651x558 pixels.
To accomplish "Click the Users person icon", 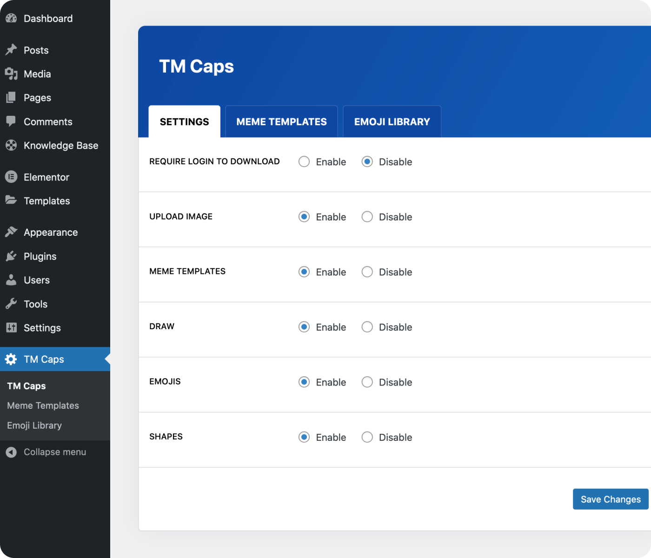I will tap(11, 280).
